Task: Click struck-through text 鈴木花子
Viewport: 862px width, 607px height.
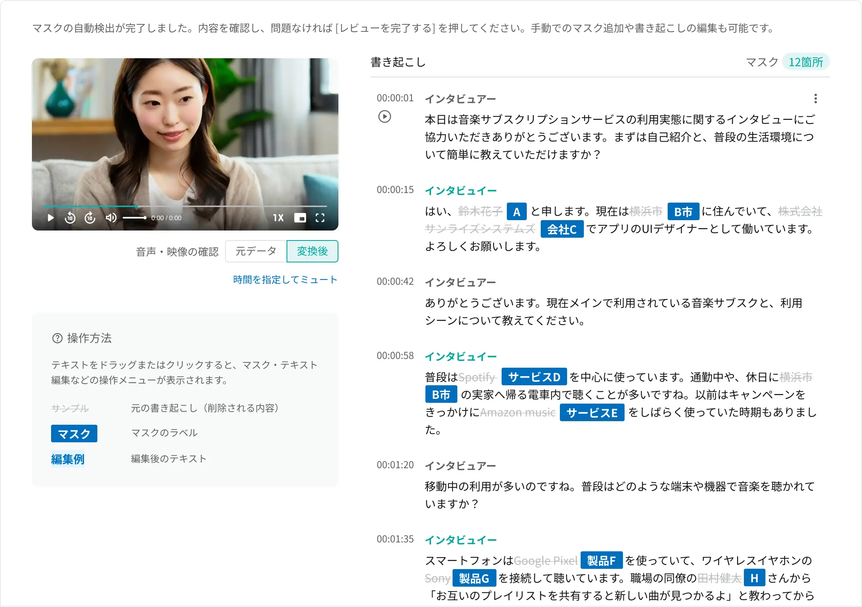Action: (x=480, y=211)
